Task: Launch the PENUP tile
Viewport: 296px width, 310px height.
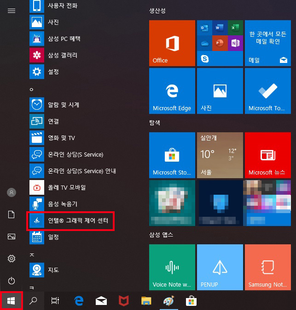Action: (x=220, y=267)
